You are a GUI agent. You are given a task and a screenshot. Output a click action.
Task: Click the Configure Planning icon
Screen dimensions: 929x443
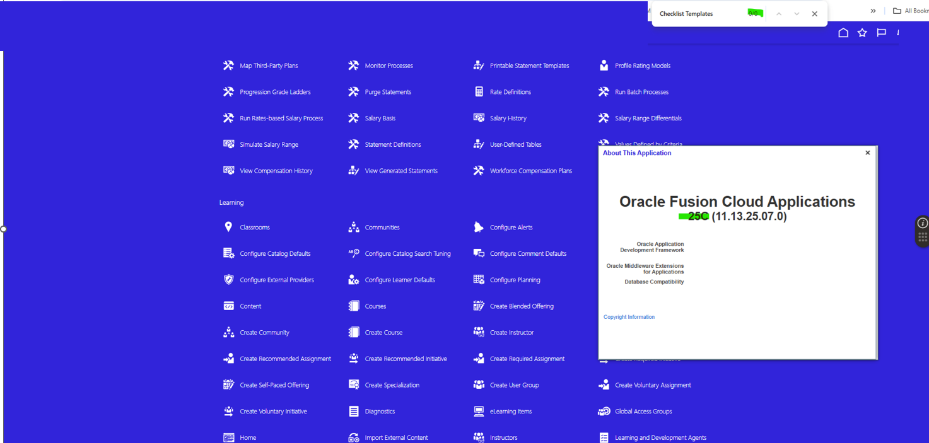pos(479,280)
